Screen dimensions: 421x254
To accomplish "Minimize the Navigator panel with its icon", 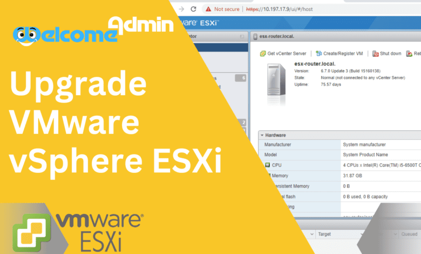I will (242, 36).
